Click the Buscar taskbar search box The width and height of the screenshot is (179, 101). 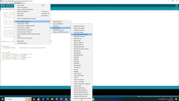tap(18, 99)
